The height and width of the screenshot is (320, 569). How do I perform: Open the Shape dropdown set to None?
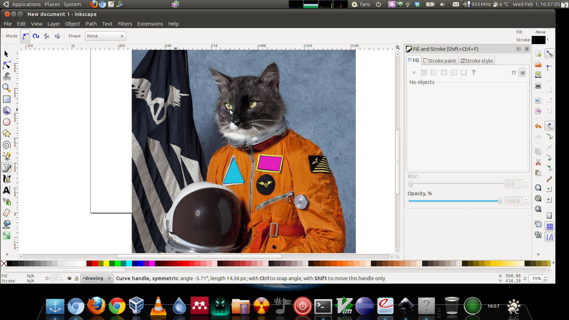click(105, 36)
